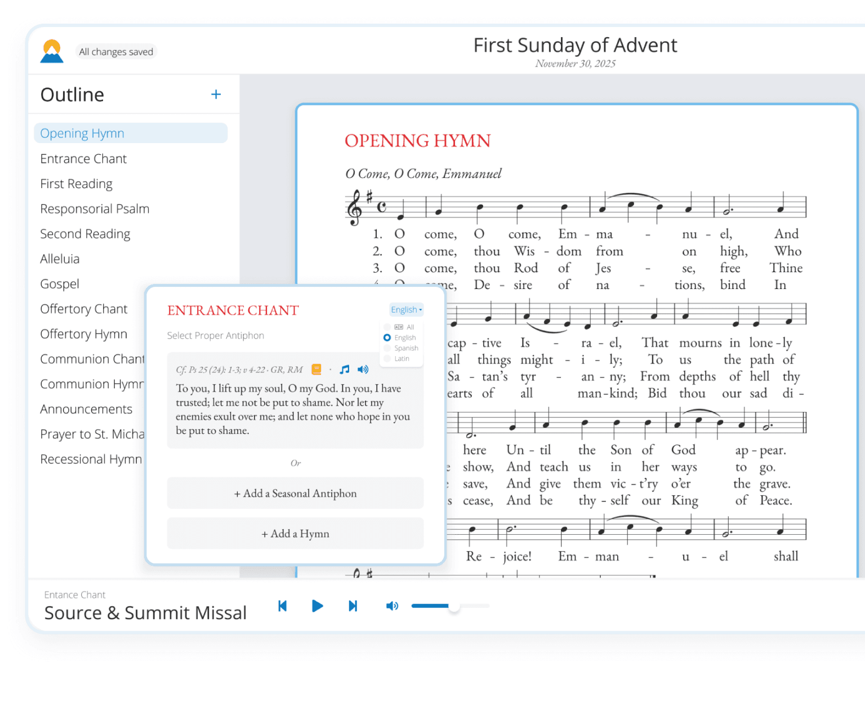The image size is (865, 715).
Task: Click the First Sunday of Advent title
Action: (x=575, y=45)
